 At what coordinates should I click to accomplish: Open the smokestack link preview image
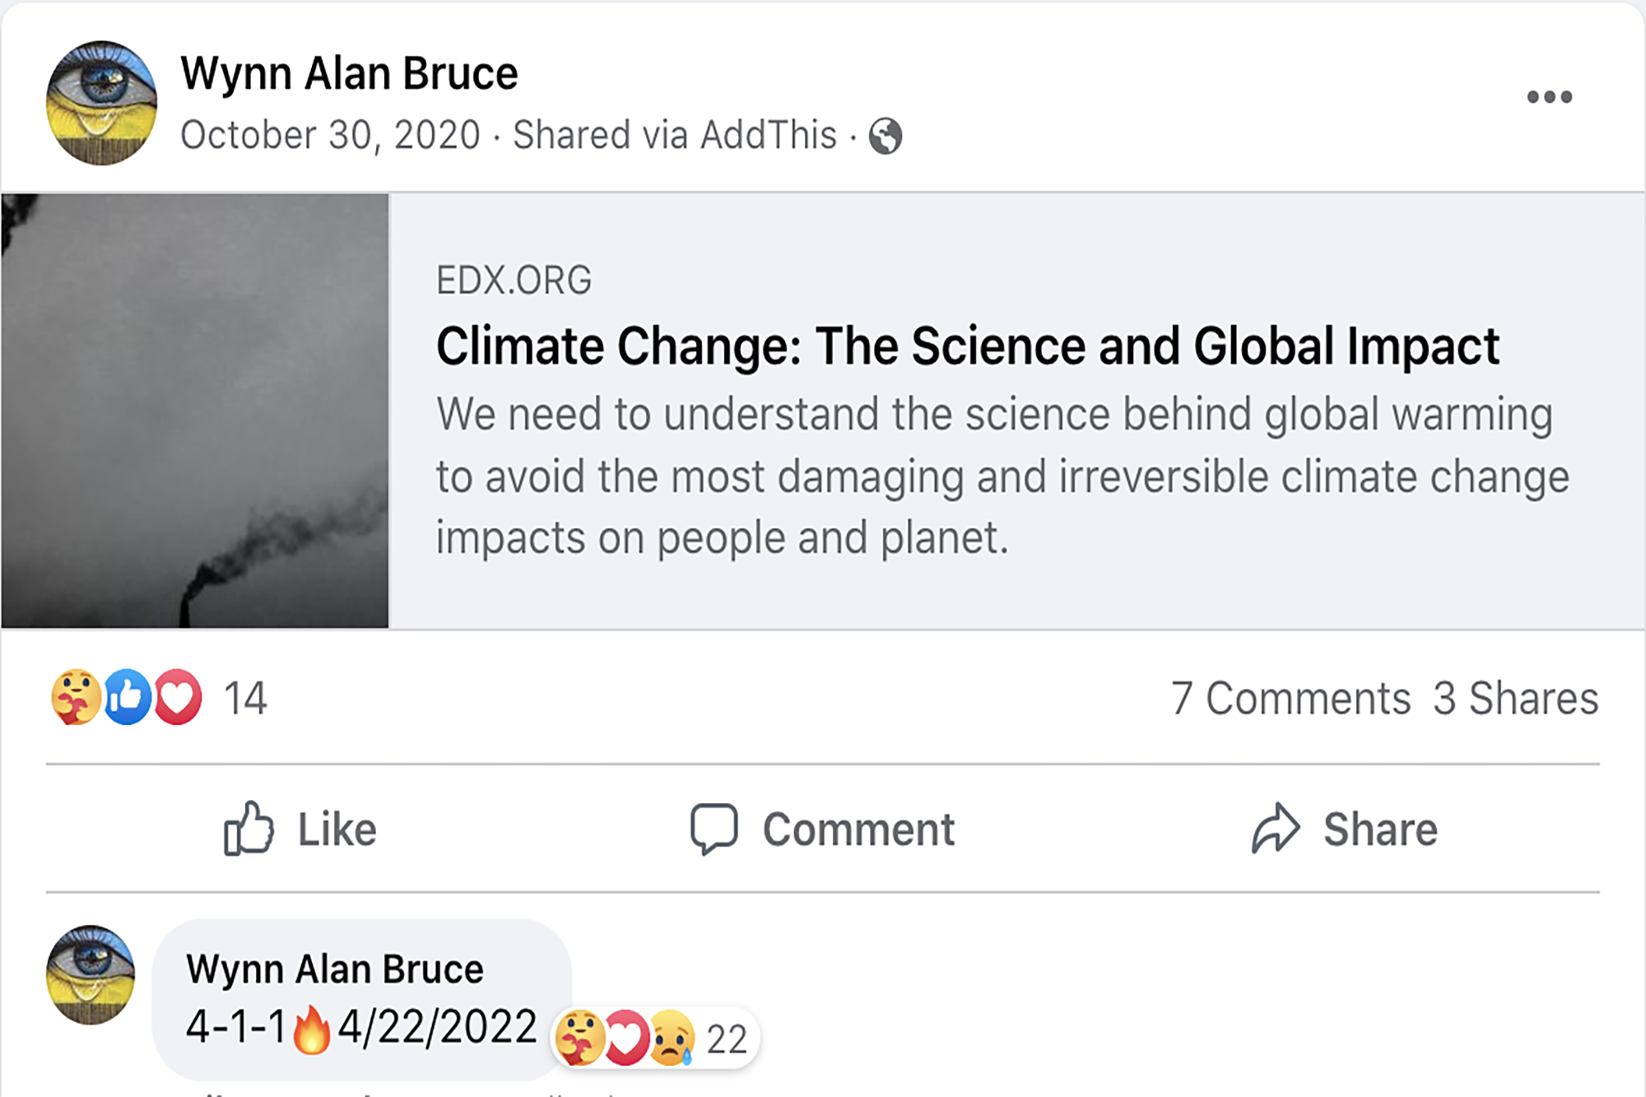pyautogui.click(x=195, y=411)
